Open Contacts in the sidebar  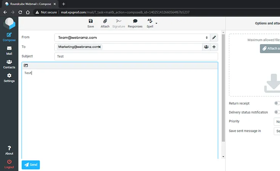pyautogui.click(x=9, y=64)
